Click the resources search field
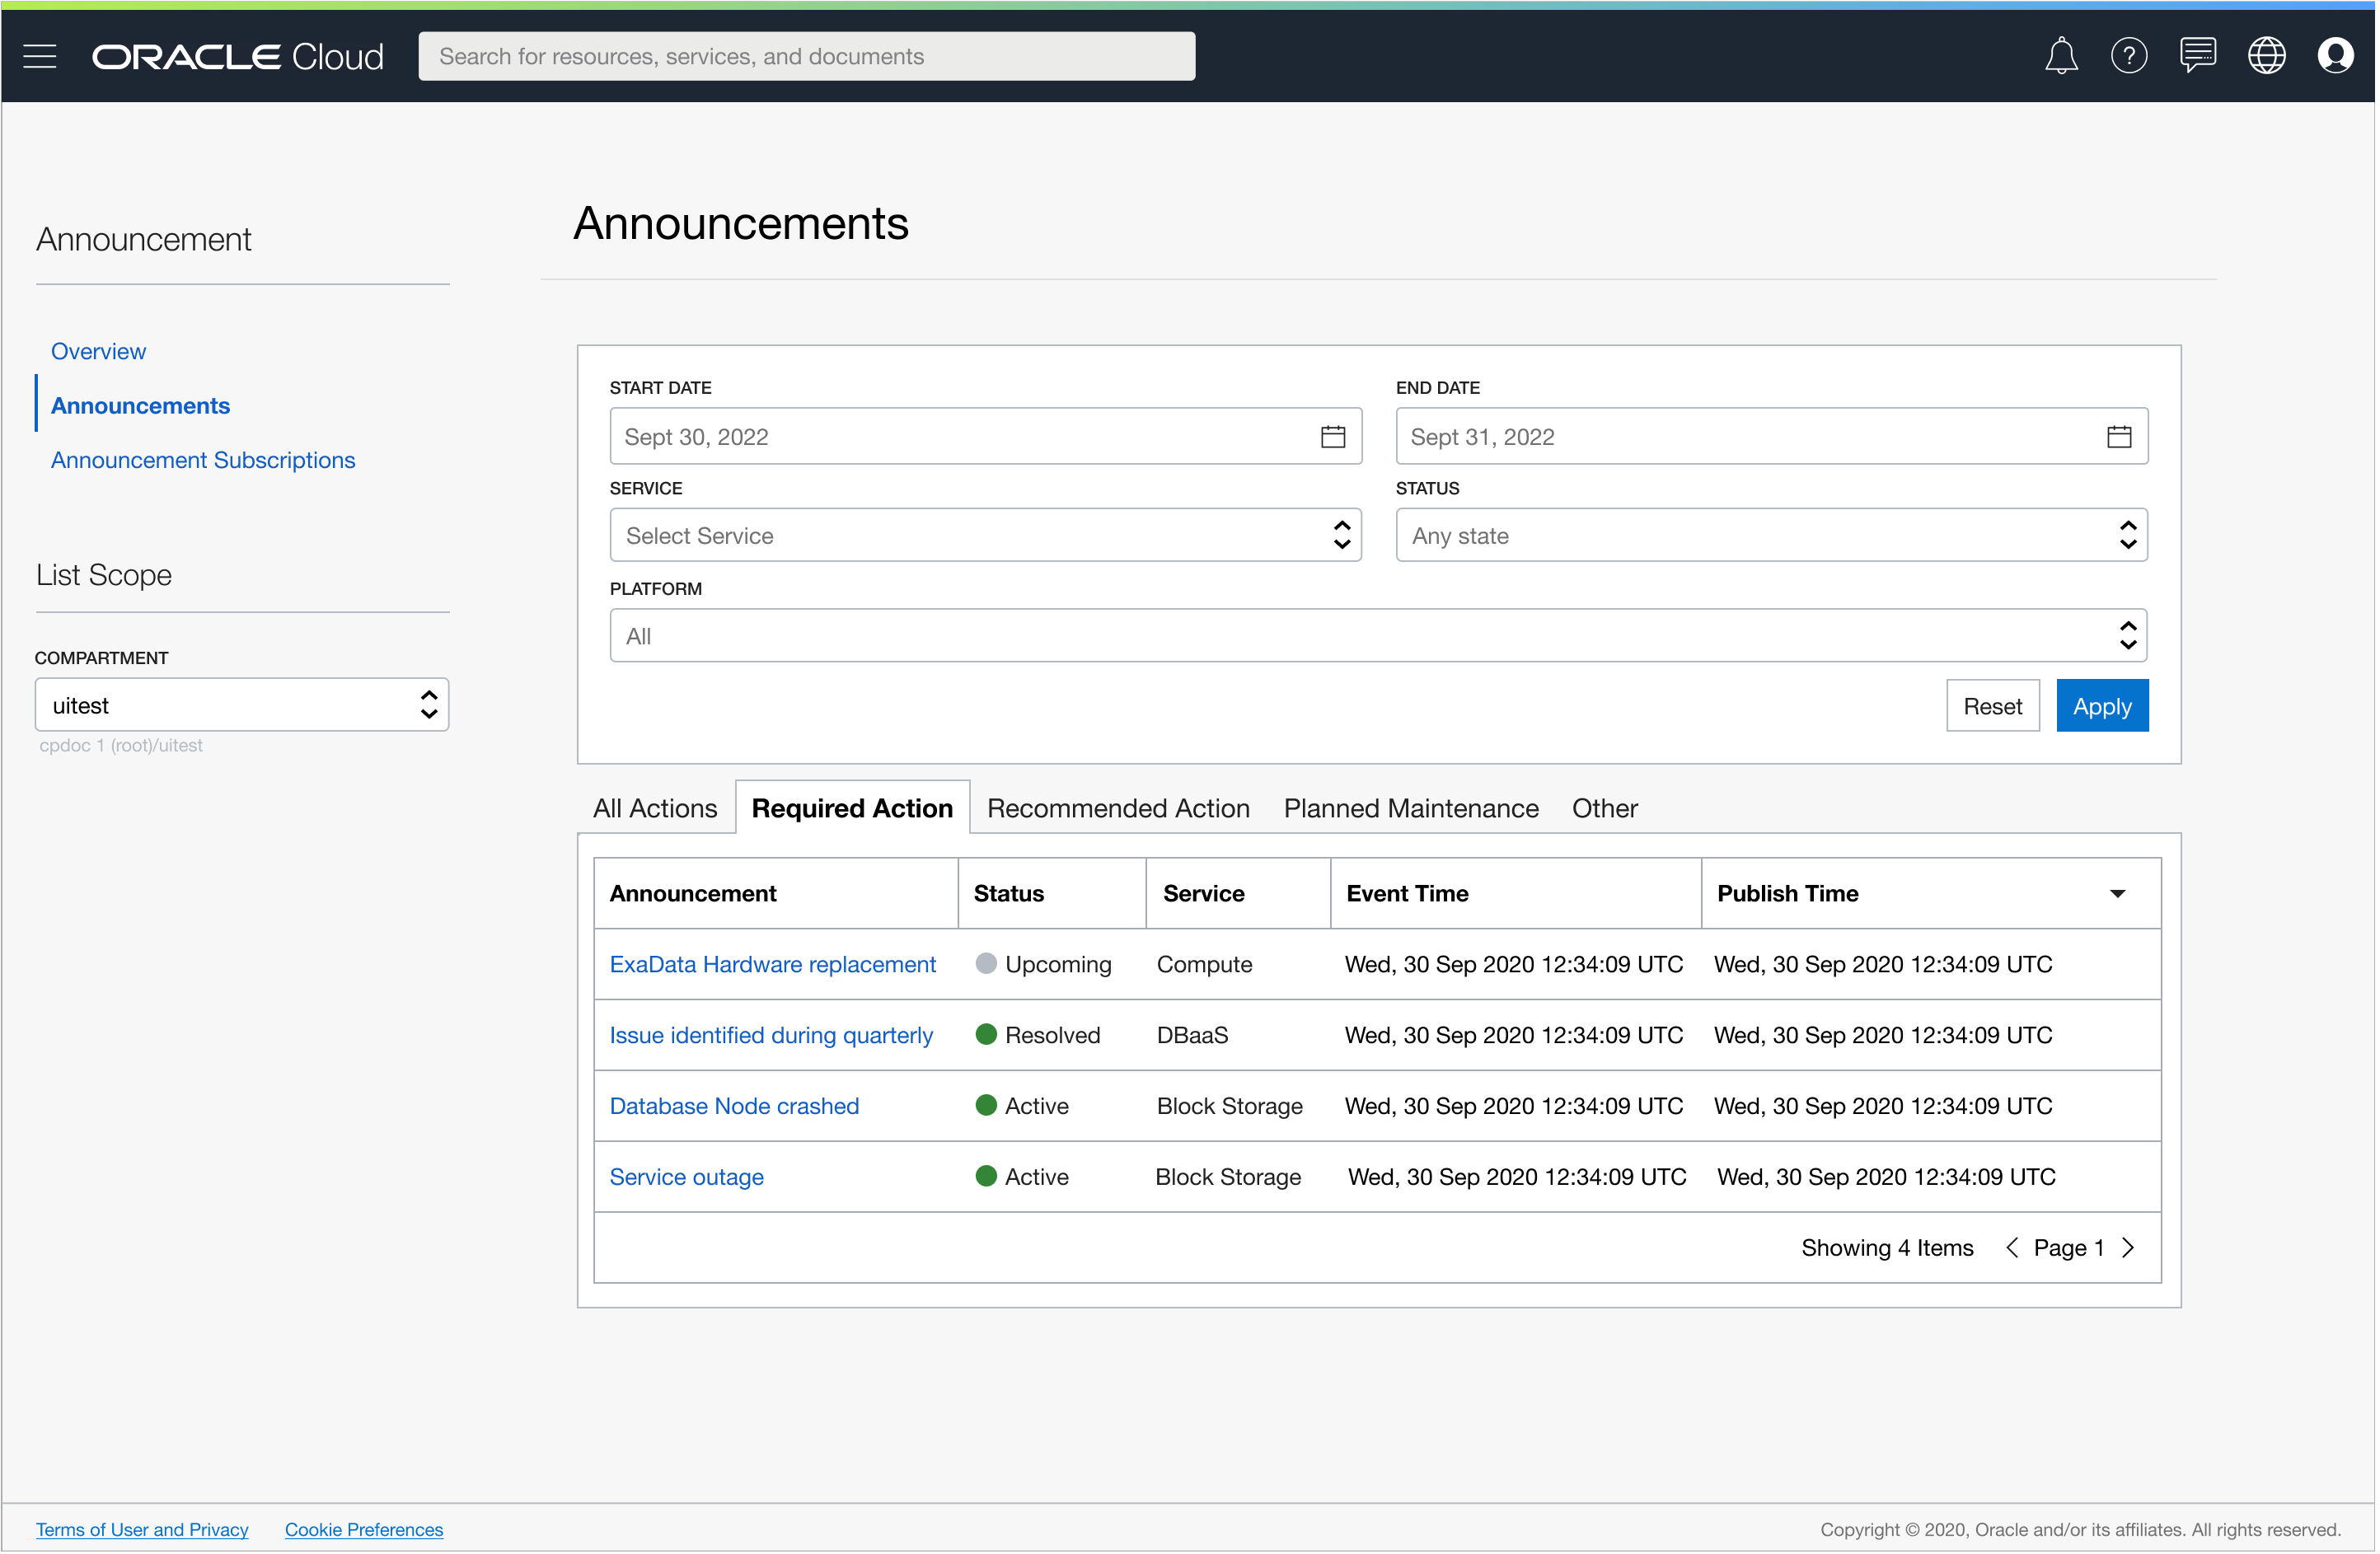The width and height of the screenshot is (2380, 1554). (806, 56)
